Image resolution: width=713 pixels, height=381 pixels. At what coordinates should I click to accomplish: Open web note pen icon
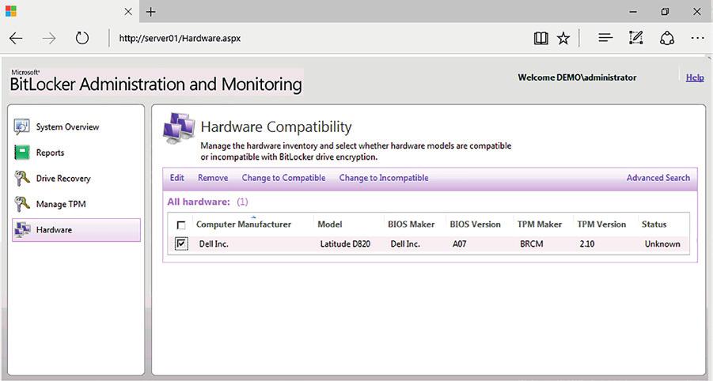click(x=635, y=38)
